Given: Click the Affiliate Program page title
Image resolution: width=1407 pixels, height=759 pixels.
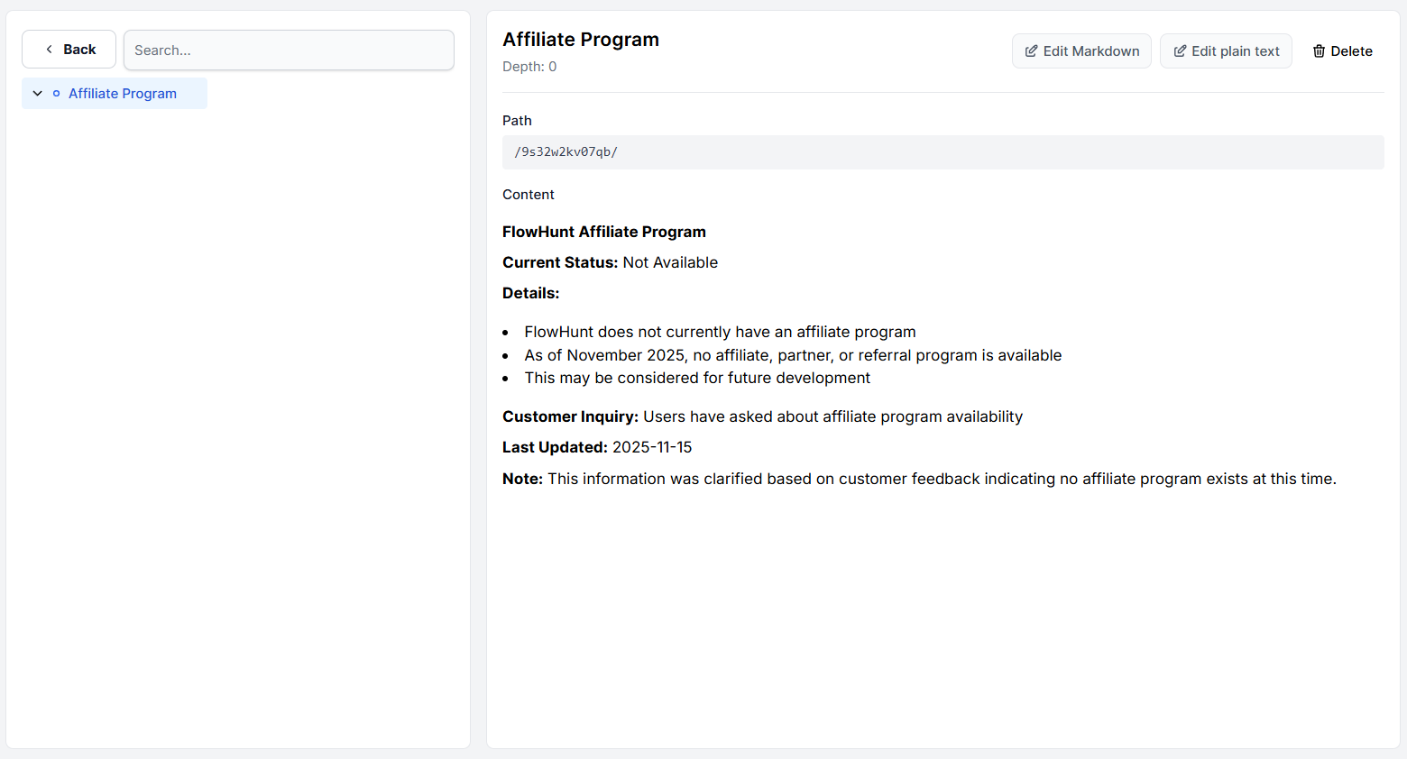Looking at the screenshot, I should click(581, 40).
